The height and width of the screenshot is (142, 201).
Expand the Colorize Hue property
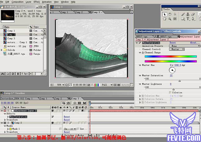pyautogui.click(x=140, y=96)
